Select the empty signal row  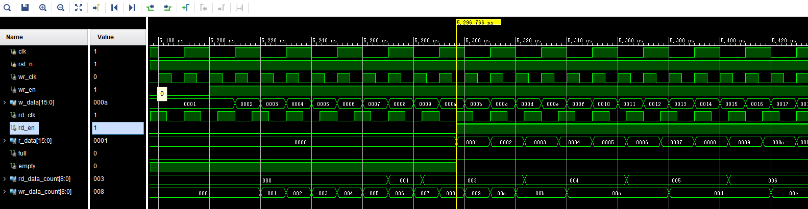[x=44, y=166]
